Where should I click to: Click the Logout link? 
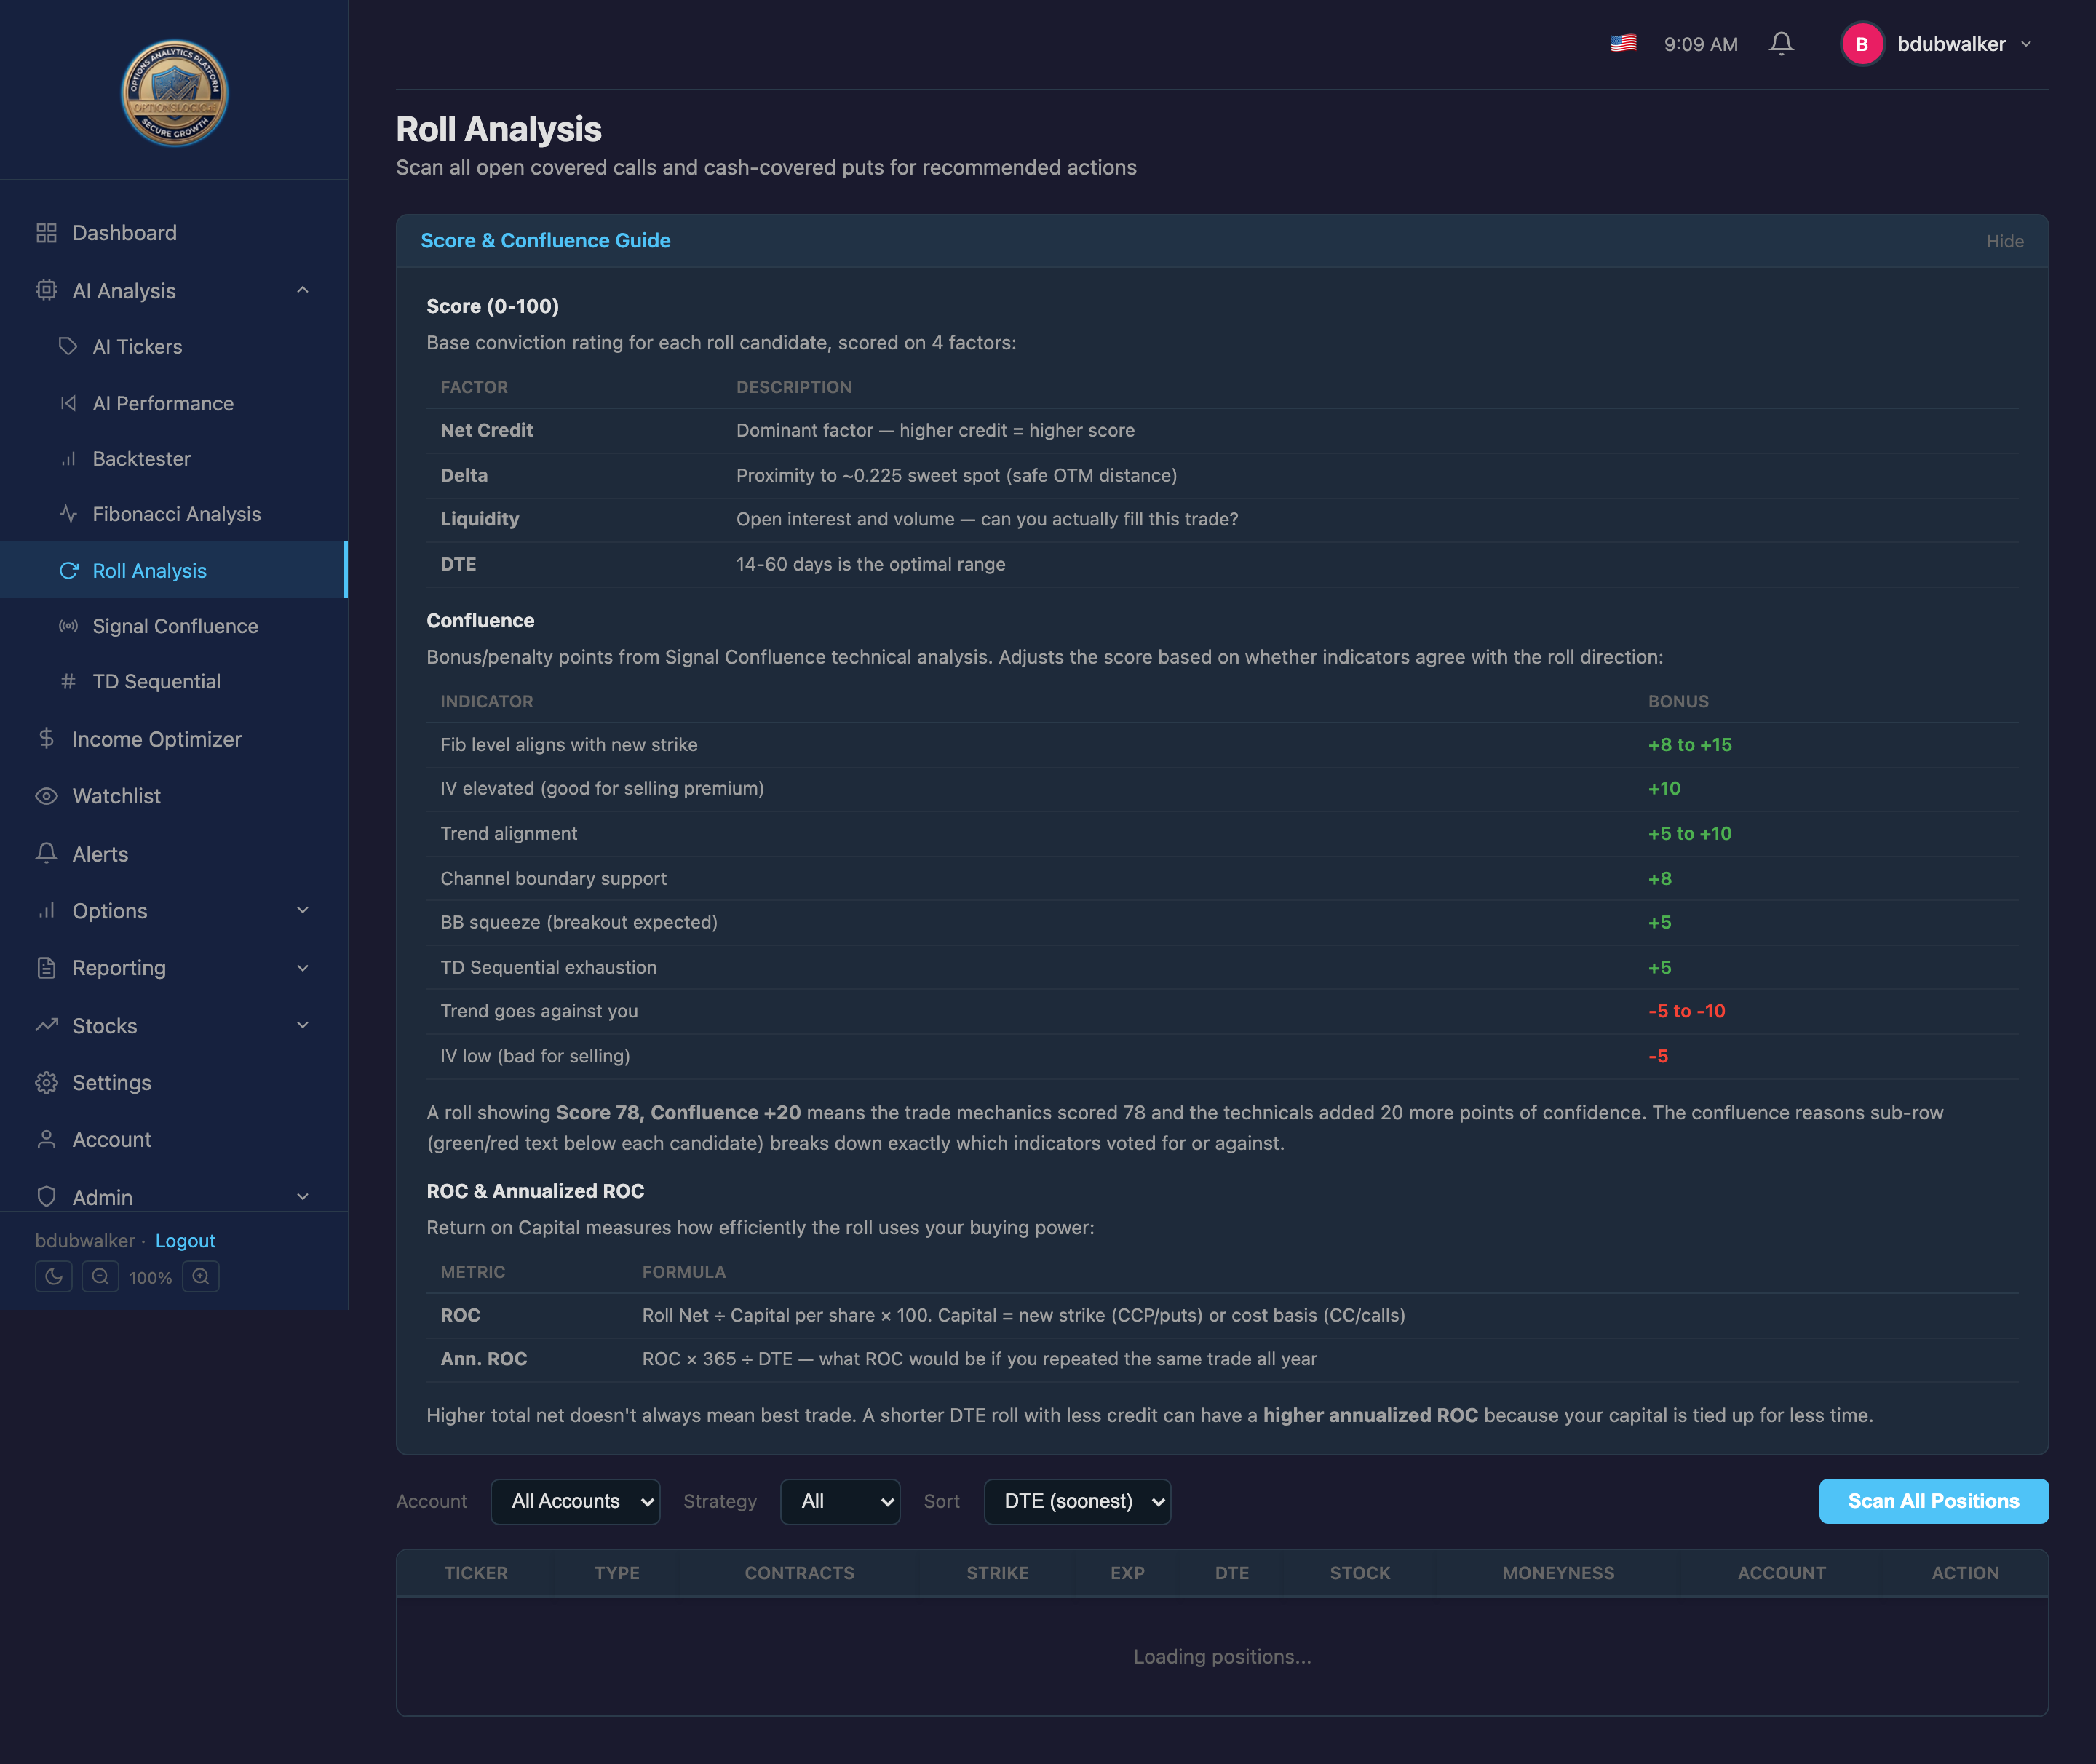point(185,1241)
